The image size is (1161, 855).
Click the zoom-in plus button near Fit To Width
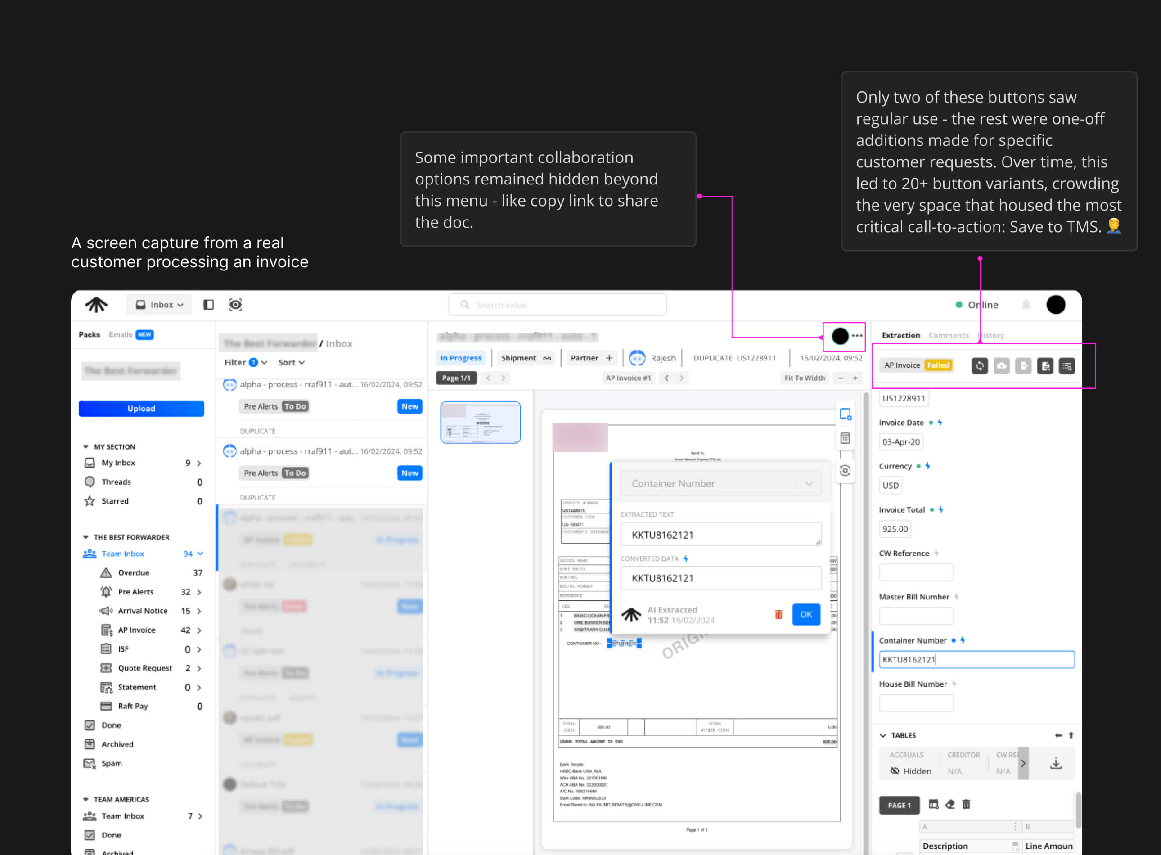pyautogui.click(x=855, y=378)
